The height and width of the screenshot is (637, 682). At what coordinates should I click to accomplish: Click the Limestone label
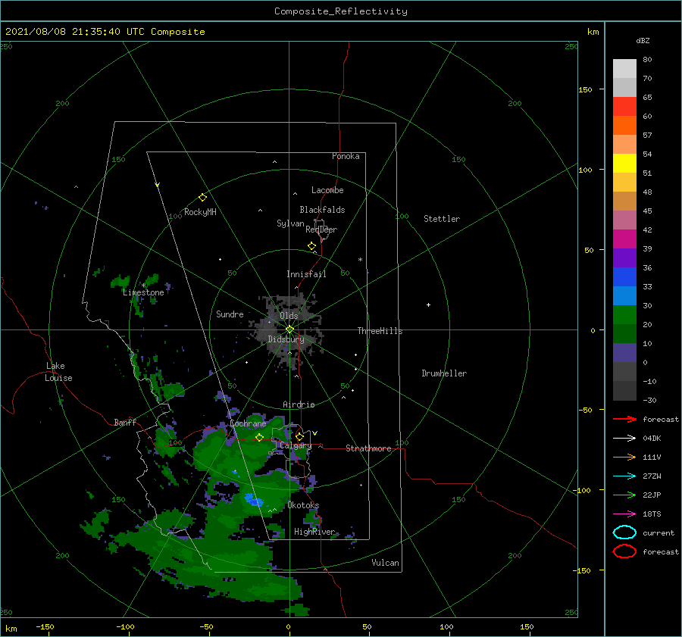[143, 292]
